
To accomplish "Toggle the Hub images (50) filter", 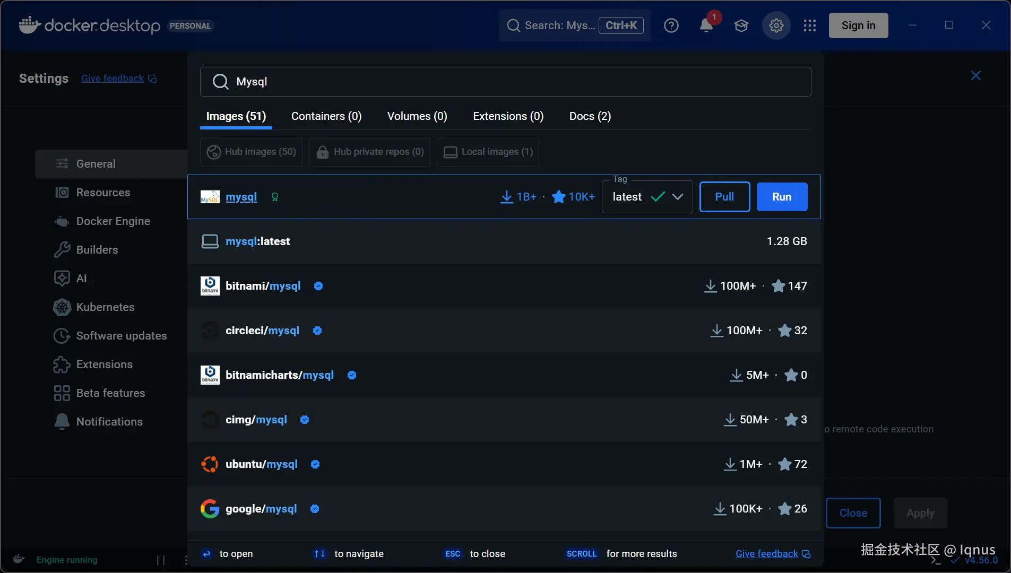I will 251,152.
